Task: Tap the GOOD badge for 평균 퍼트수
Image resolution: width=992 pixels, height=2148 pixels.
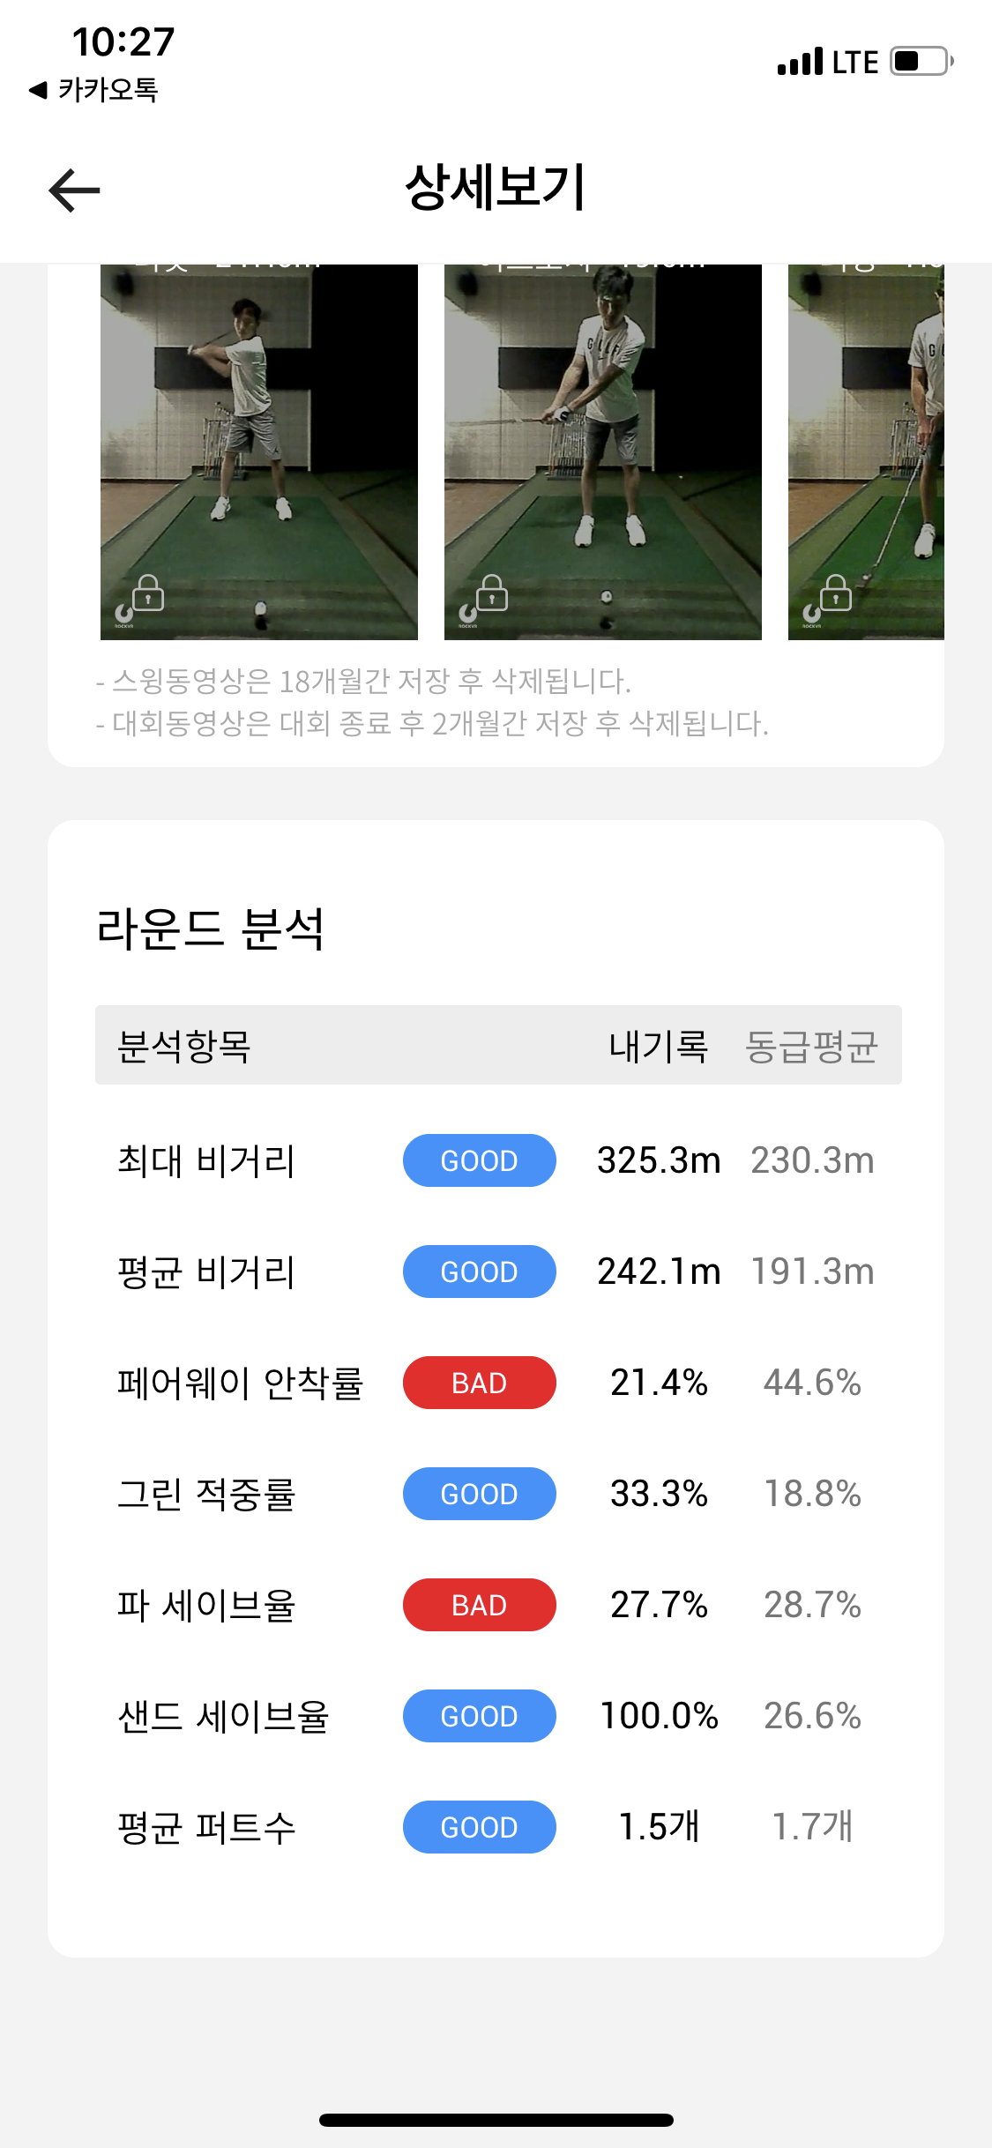Action: pos(479,1827)
